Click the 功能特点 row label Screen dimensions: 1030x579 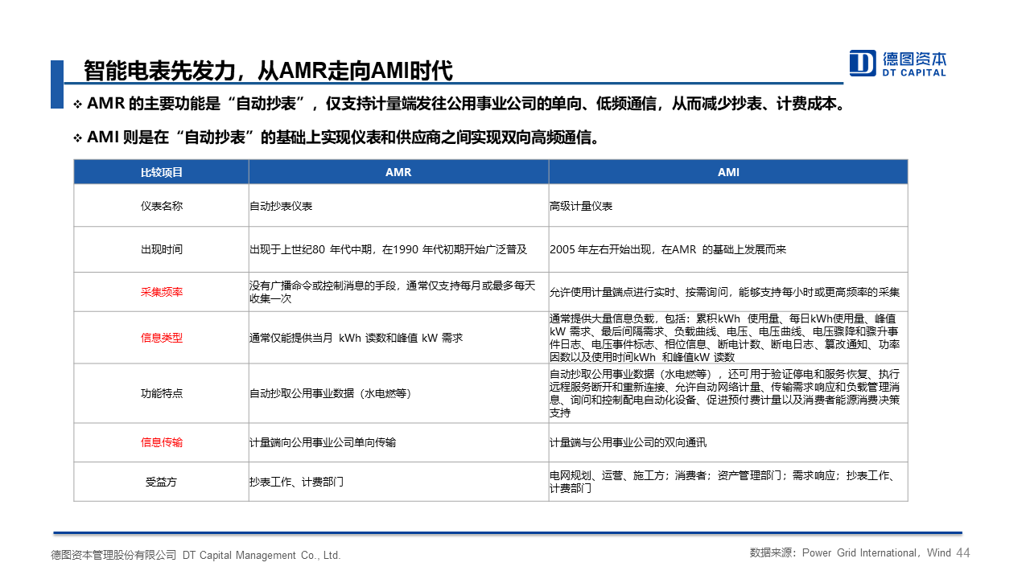pos(161,393)
